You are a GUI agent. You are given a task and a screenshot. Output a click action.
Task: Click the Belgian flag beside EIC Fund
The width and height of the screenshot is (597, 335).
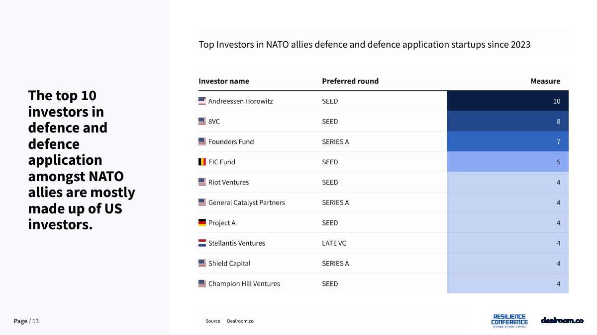(202, 162)
